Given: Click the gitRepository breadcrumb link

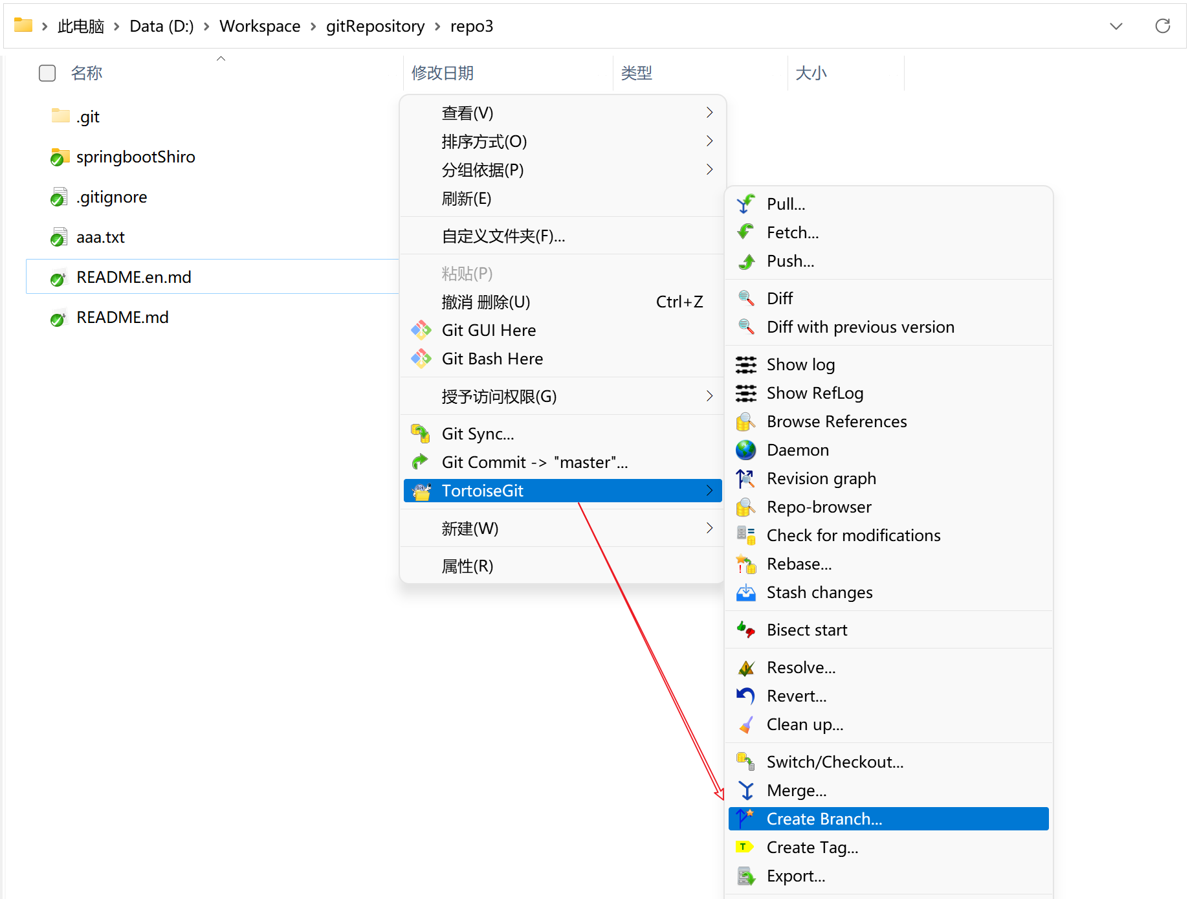Looking at the screenshot, I should [375, 27].
